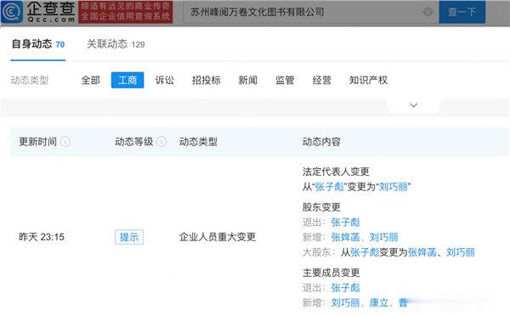Viewport: 510px width, 316px height.
Task: Select the 知识产权 dynamic type filter
Action: (x=369, y=80)
